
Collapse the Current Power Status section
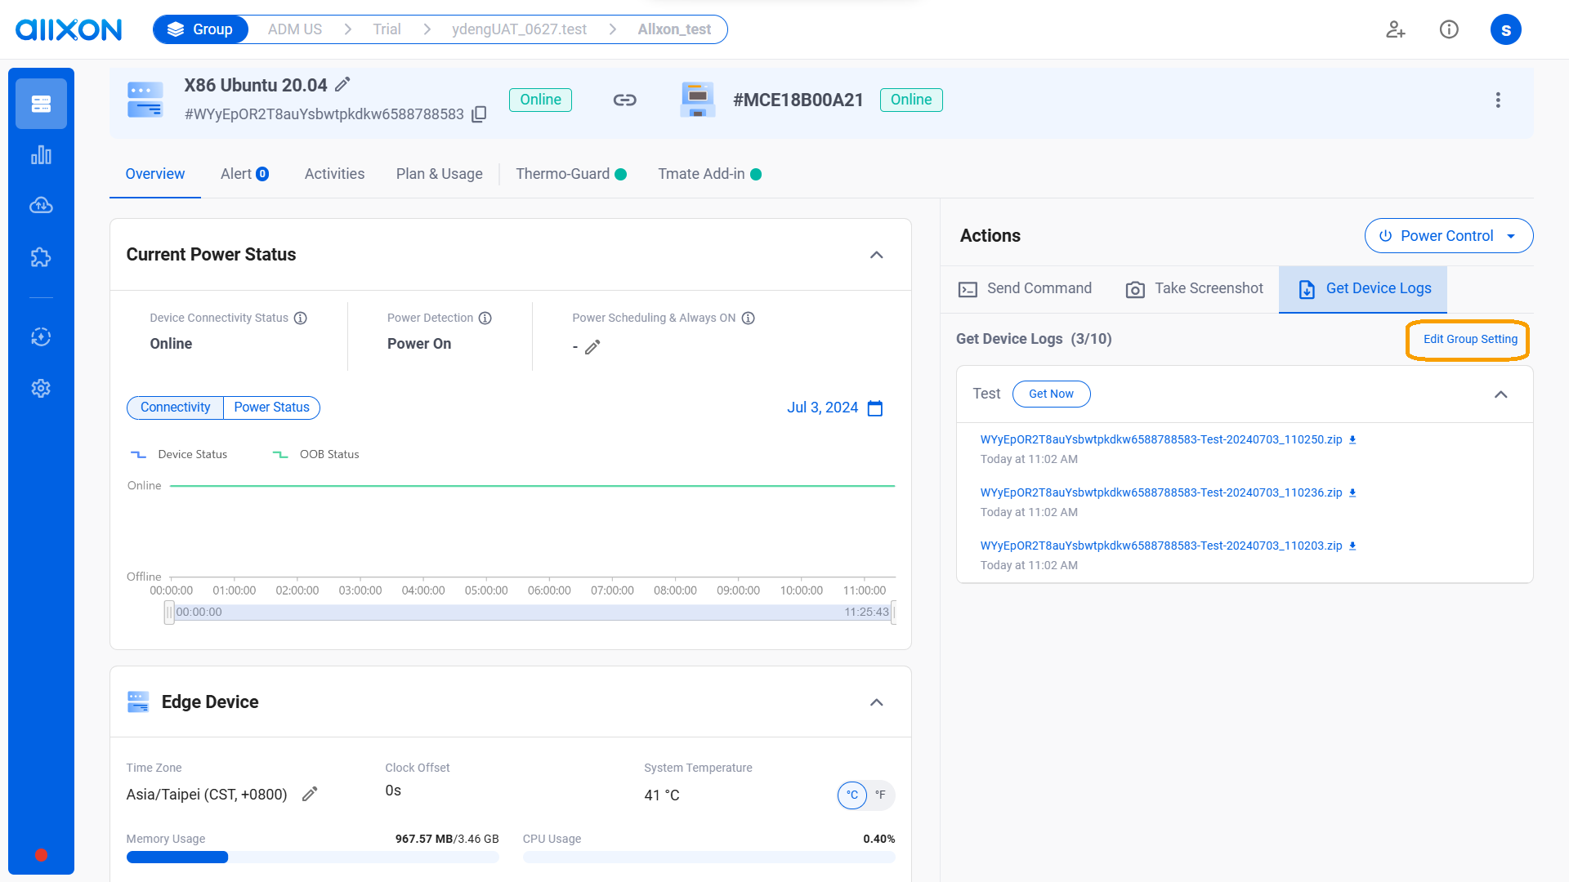[x=876, y=255]
